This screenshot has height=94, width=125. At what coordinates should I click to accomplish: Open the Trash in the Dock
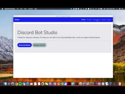[120, 84]
